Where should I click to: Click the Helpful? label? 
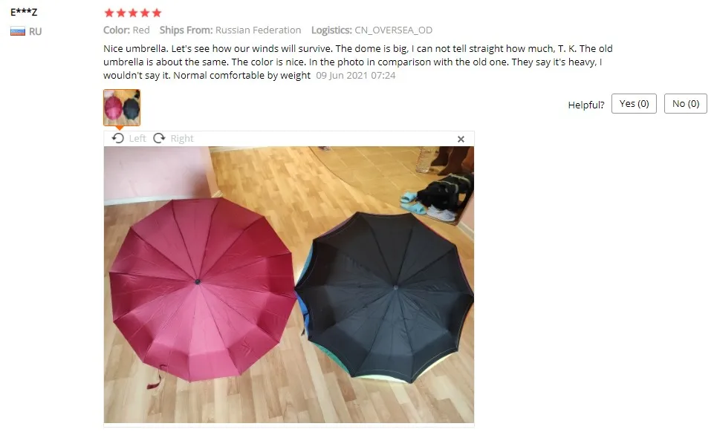pyautogui.click(x=586, y=105)
